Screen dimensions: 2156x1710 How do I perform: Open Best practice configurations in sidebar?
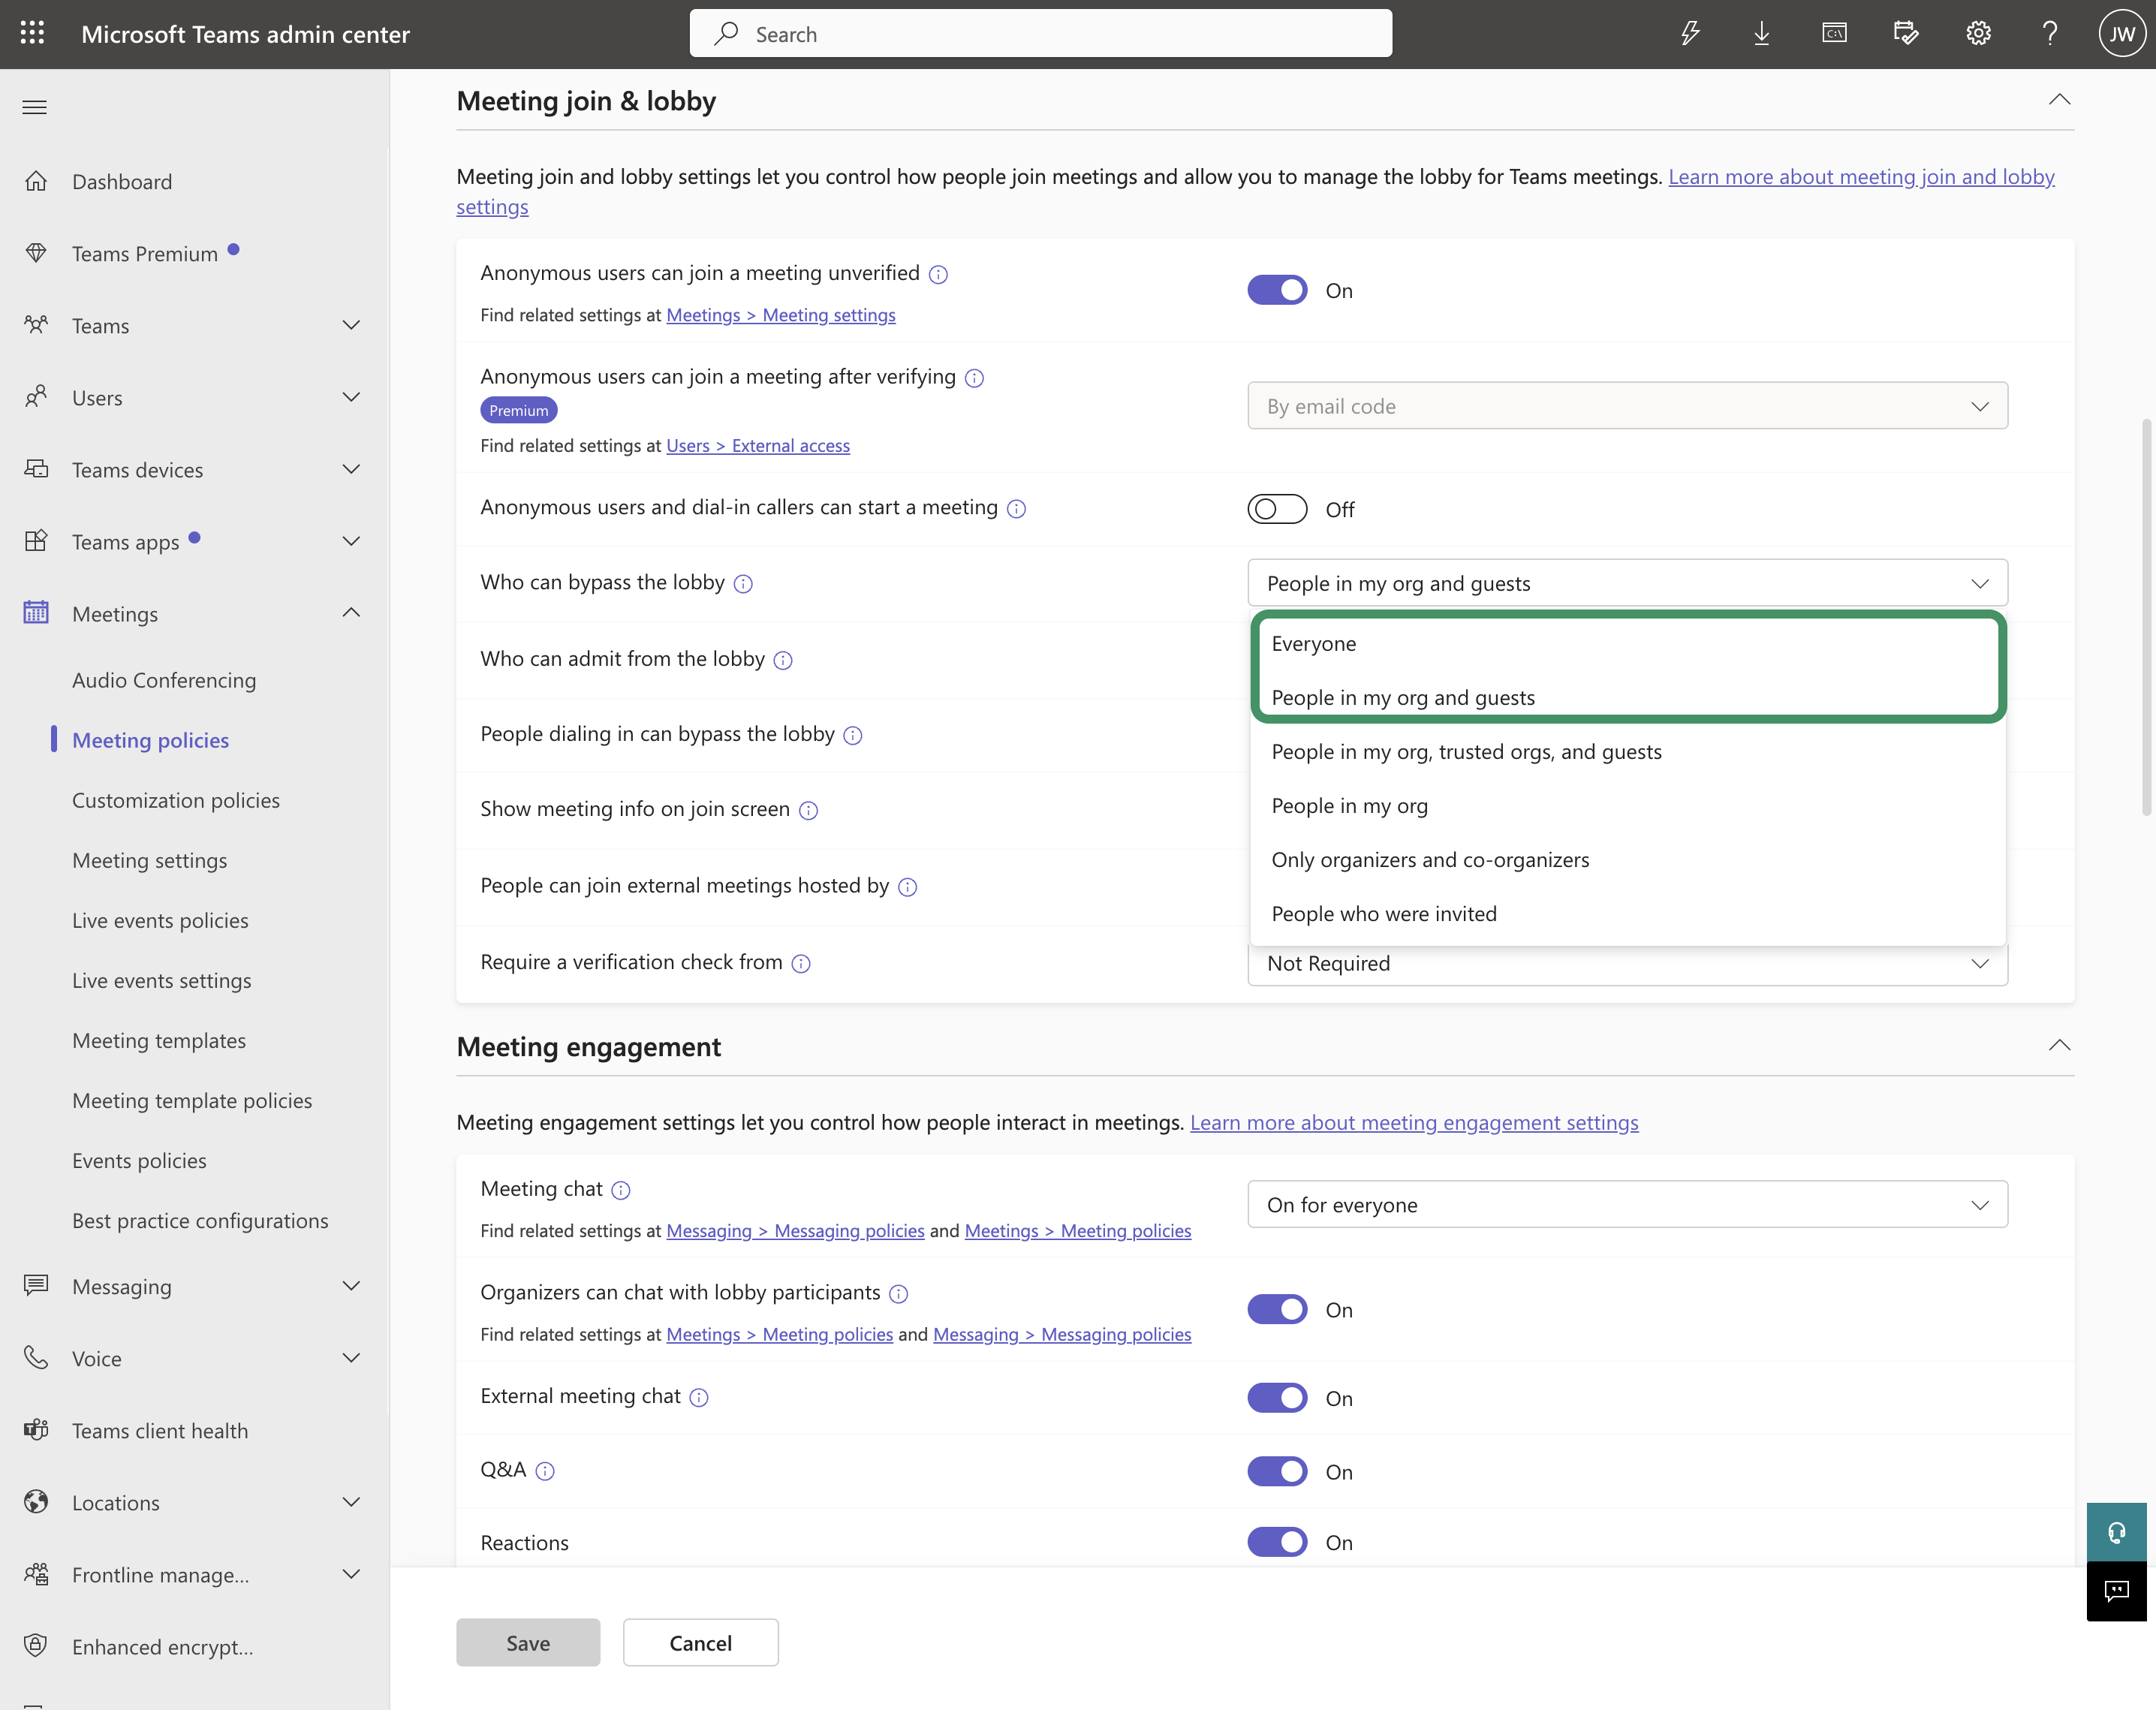click(x=200, y=1220)
